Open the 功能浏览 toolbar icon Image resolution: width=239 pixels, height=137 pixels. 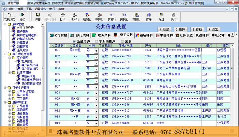(10, 17)
